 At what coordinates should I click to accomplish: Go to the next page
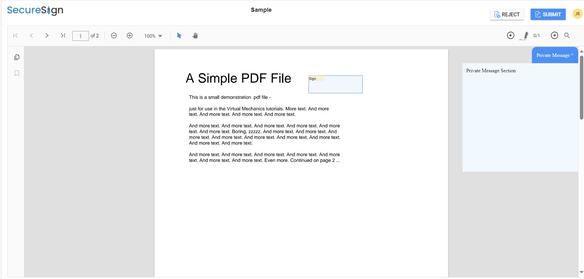coord(47,35)
